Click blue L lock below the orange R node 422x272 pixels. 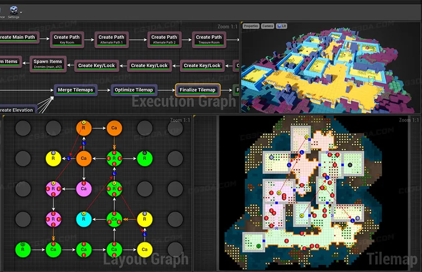coord(84,143)
